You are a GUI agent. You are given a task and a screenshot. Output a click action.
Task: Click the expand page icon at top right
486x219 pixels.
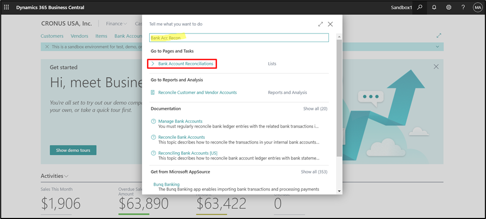439,35
